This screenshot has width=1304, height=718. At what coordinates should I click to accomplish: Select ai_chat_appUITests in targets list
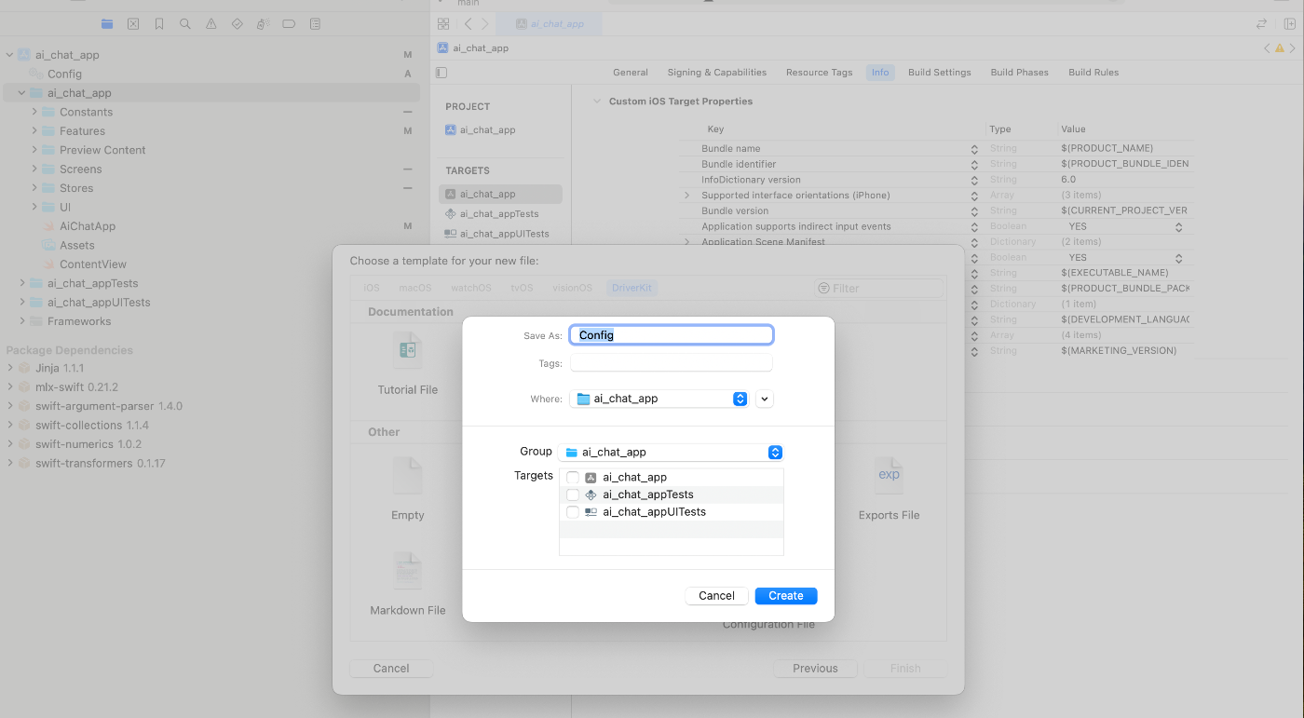pyautogui.click(x=504, y=234)
